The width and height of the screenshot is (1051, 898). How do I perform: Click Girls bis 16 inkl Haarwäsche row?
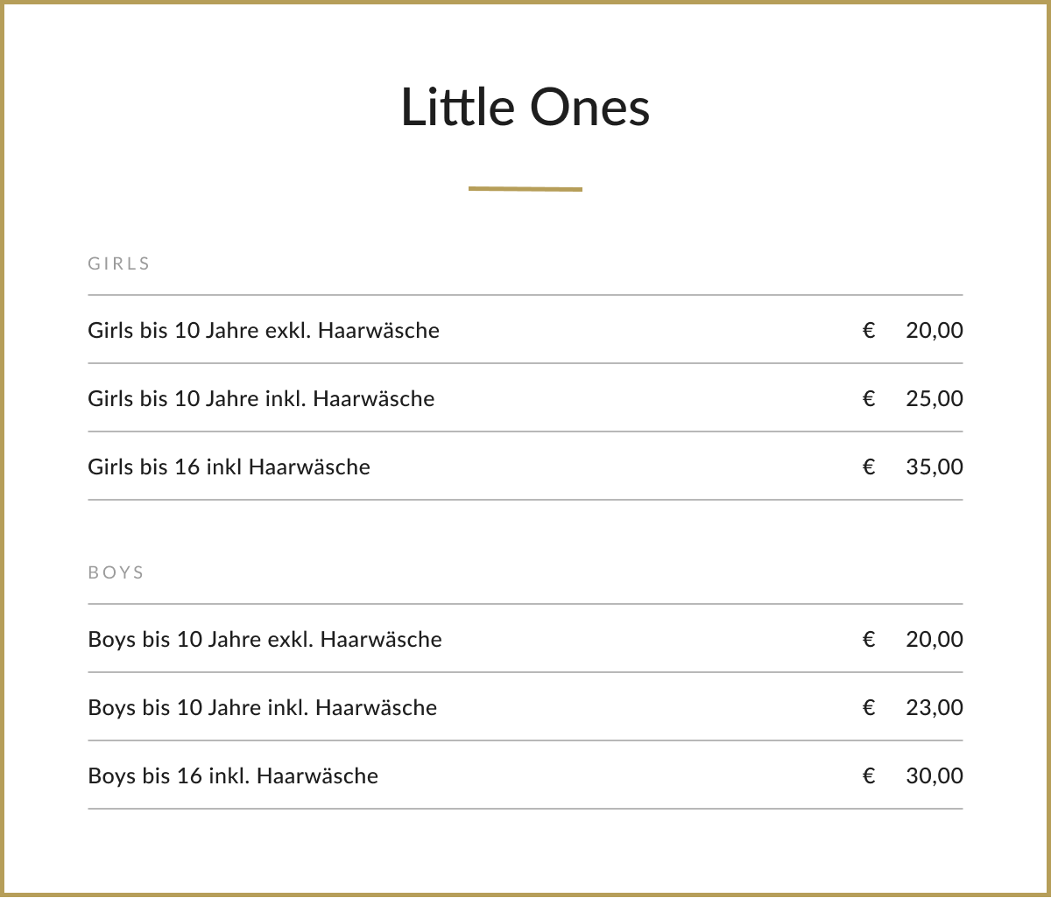pyautogui.click(x=525, y=467)
